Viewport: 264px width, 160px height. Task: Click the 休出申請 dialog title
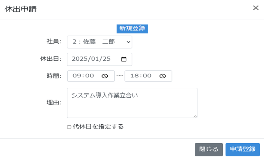(x=21, y=9)
